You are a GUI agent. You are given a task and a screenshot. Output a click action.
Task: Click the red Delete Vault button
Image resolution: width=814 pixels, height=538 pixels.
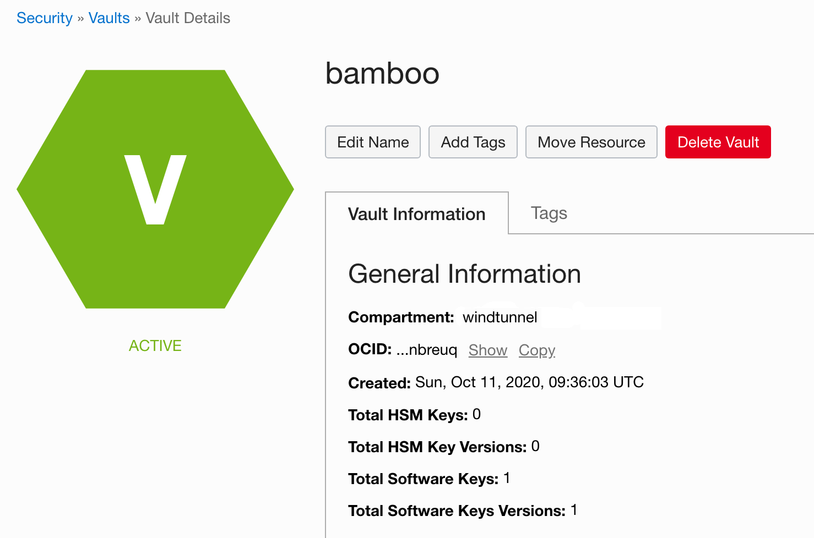[718, 142]
